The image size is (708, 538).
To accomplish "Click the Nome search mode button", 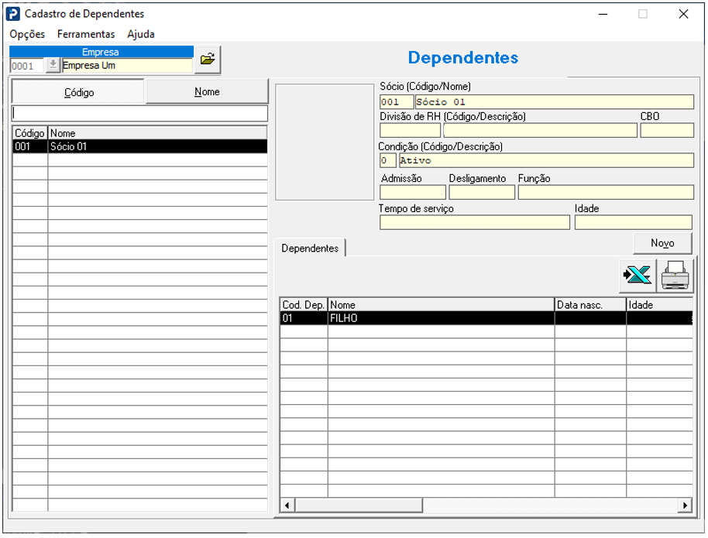I will tap(207, 92).
